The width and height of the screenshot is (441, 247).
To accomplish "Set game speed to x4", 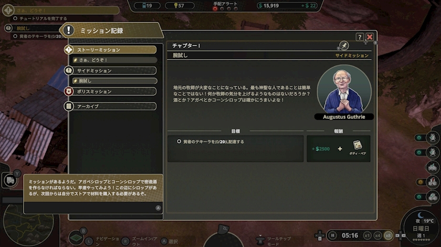I will [377, 235].
